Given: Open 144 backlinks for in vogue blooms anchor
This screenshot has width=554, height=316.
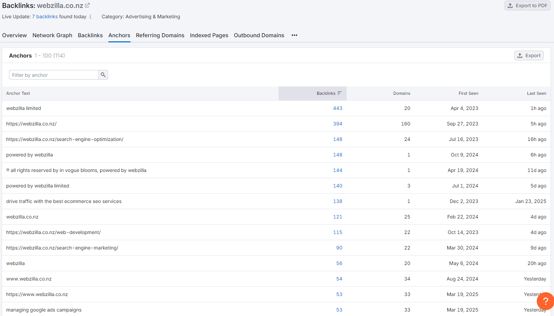Looking at the screenshot, I should coord(338,170).
